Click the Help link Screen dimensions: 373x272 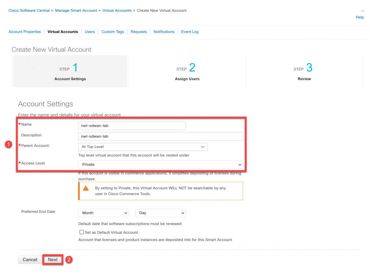(x=360, y=17)
